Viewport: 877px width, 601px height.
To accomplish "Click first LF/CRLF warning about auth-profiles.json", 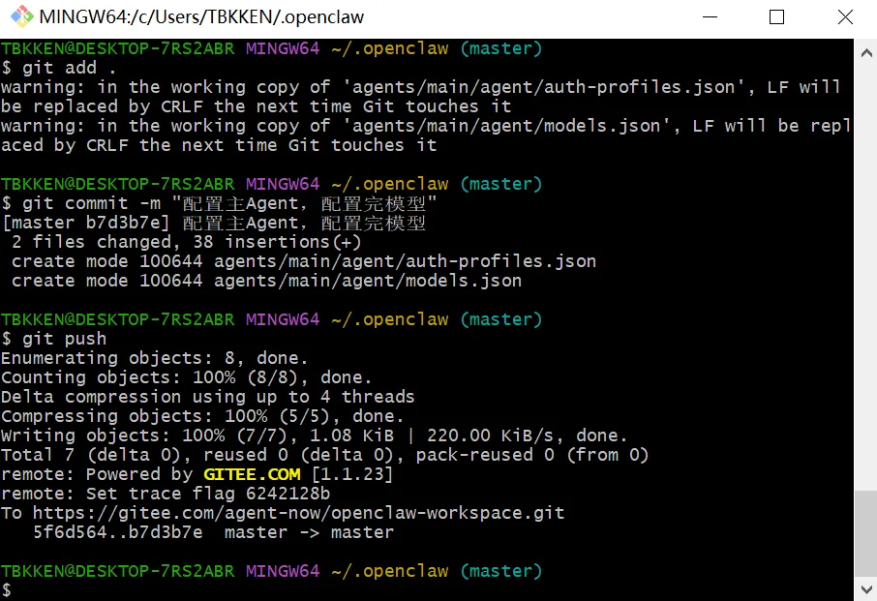I will pos(421,97).
